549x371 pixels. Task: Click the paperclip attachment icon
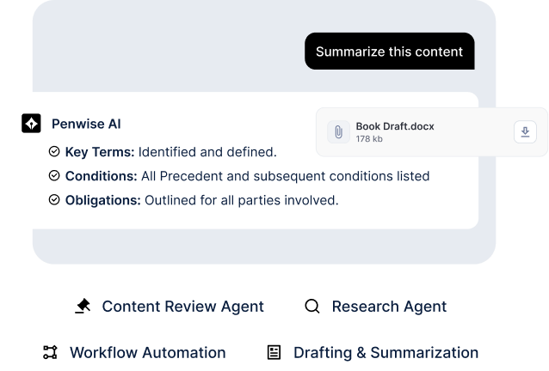tap(338, 132)
